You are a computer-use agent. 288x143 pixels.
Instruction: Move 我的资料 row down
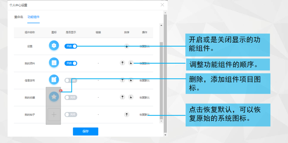[x=131, y=63]
